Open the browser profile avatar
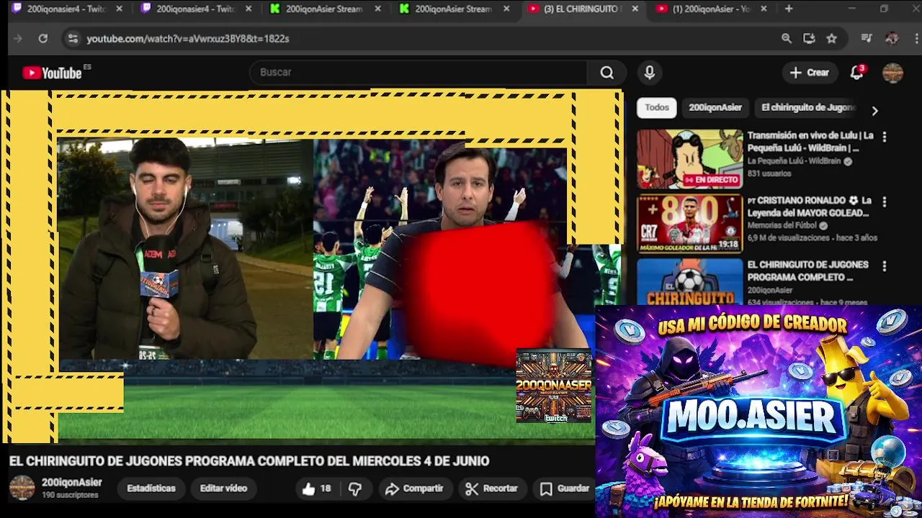 pos(892,38)
